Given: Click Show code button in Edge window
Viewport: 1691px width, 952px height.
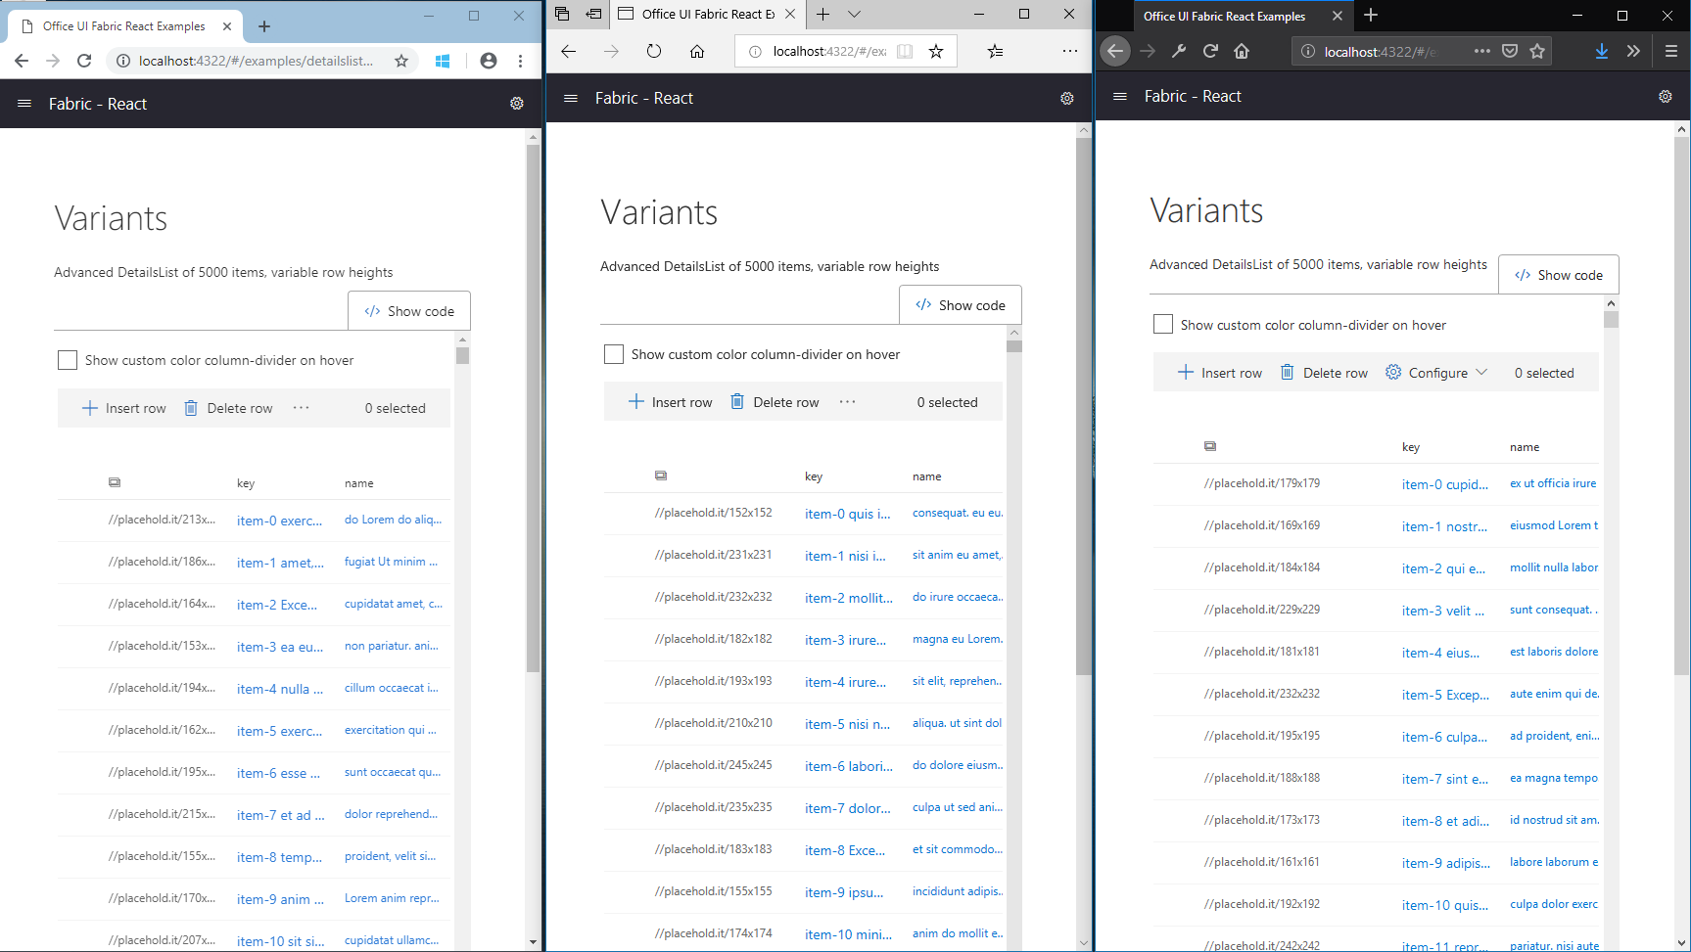Looking at the screenshot, I should pyautogui.click(x=961, y=305).
